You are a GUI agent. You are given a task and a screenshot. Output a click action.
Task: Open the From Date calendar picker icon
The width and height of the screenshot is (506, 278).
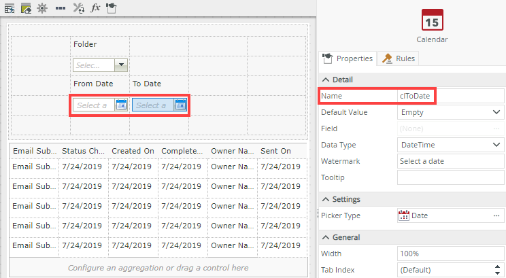121,105
